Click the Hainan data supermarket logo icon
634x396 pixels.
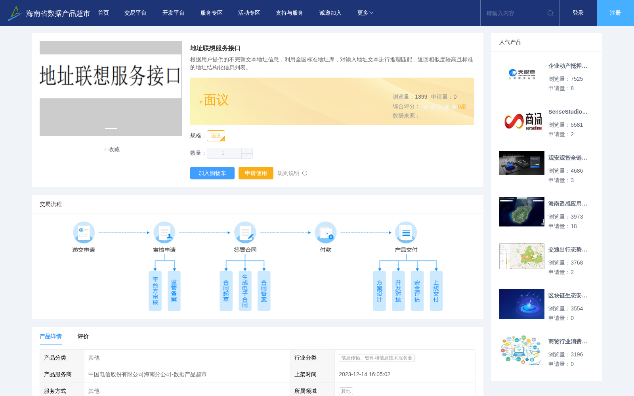pyautogui.click(x=15, y=13)
